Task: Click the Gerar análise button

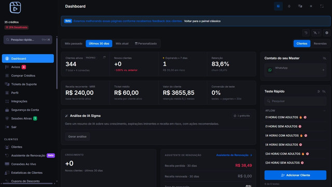Action: (77, 137)
